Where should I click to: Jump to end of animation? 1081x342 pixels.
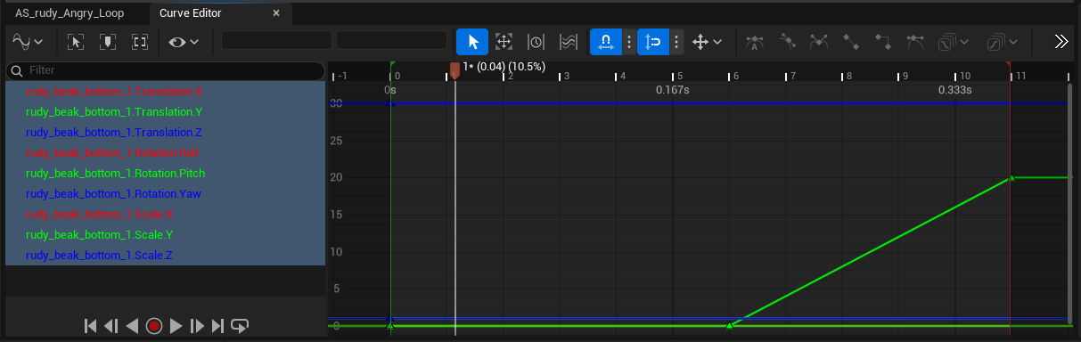[x=218, y=326]
